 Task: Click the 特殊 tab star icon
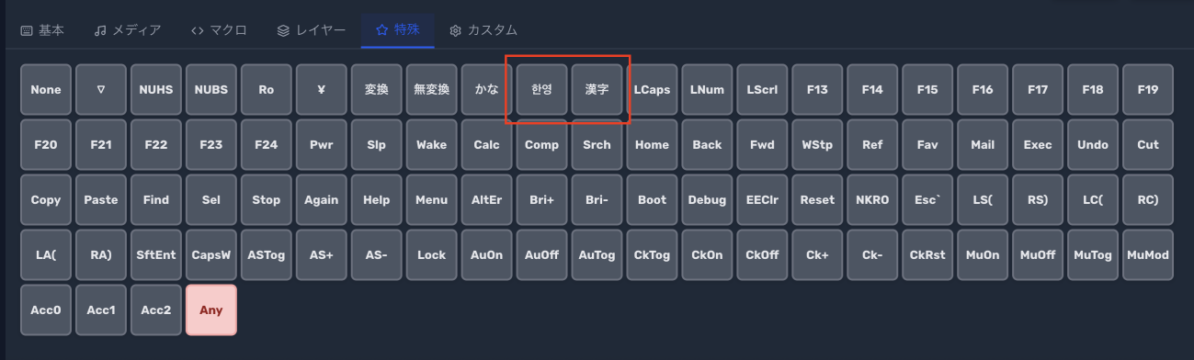(381, 30)
